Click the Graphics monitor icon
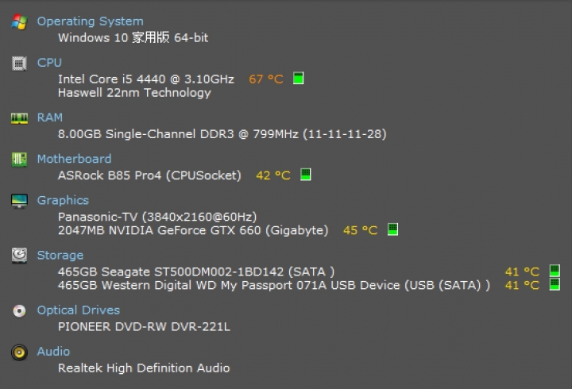The image size is (572, 389). pyautogui.click(x=19, y=201)
